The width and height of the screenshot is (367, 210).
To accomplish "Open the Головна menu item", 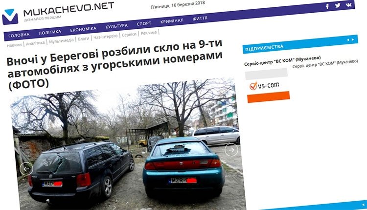I will [19, 35].
